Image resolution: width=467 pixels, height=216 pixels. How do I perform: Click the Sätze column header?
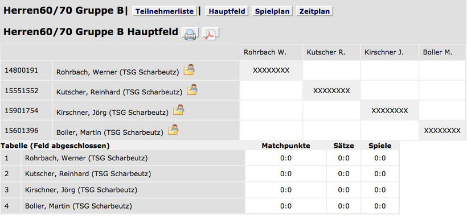click(343, 146)
